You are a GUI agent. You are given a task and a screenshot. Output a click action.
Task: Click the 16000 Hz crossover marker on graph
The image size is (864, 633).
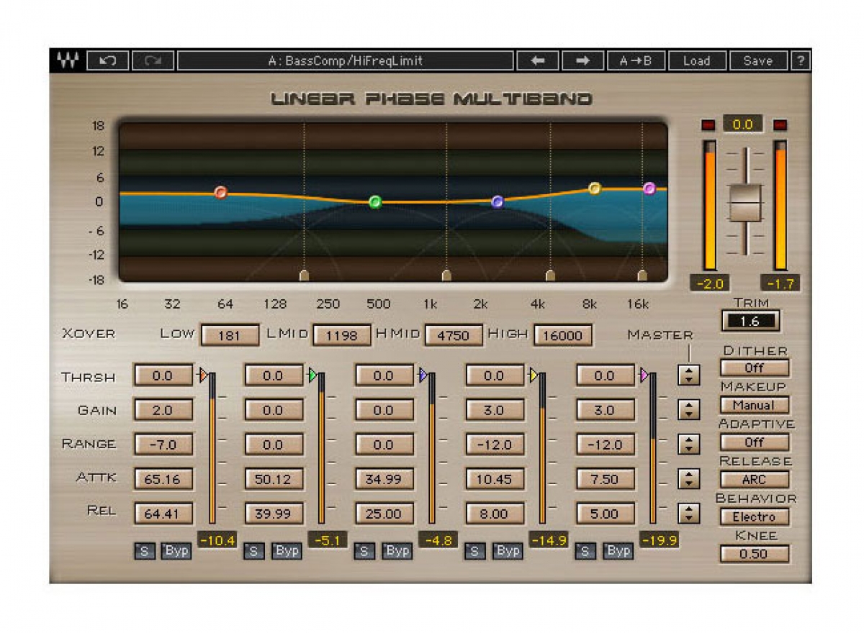pos(642,275)
